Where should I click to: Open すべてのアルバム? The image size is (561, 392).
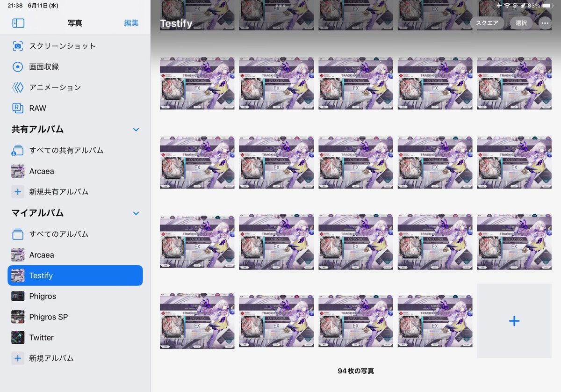coord(75,234)
